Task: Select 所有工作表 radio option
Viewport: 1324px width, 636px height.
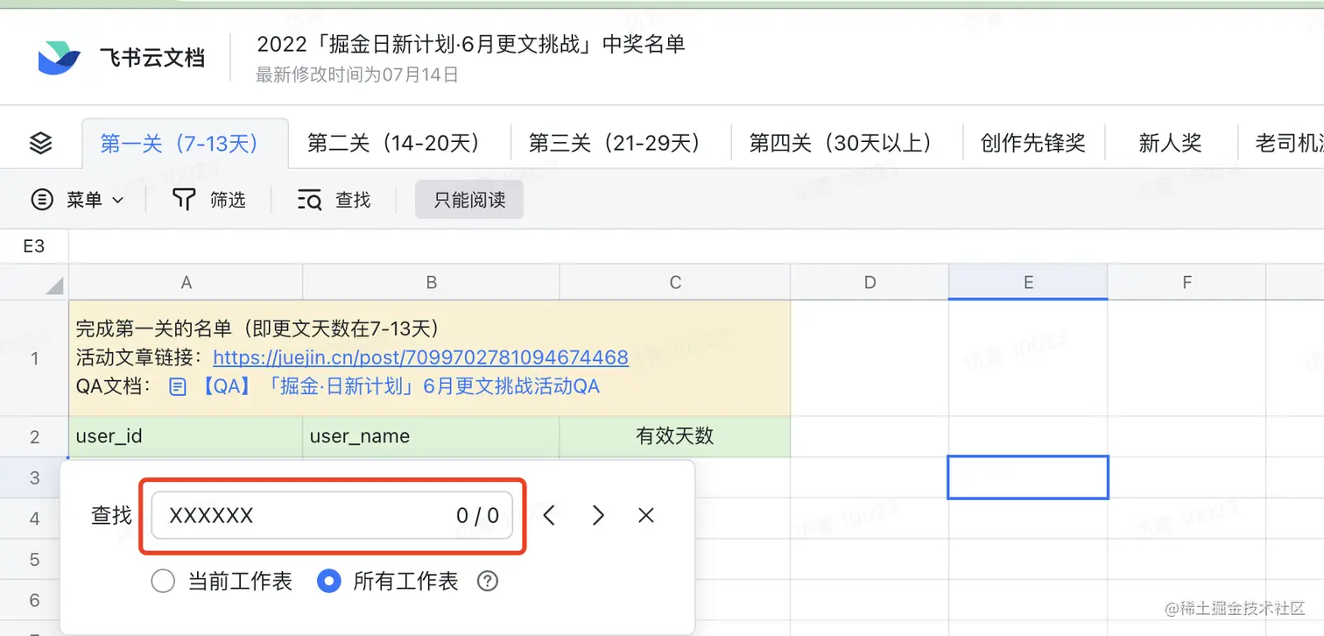Action: pos(328,581)
